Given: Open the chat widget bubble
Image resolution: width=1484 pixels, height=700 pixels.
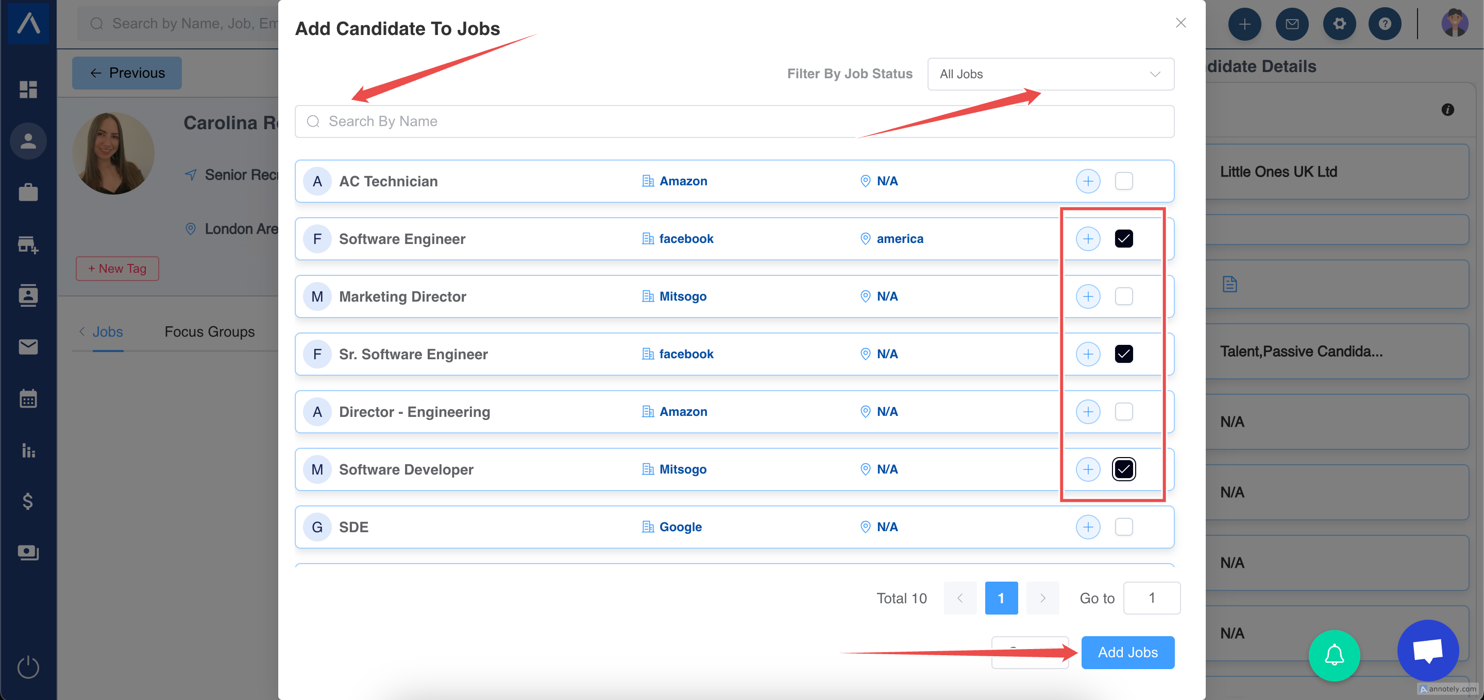Looking at the screenshot, I should [x=1427, y=650].
